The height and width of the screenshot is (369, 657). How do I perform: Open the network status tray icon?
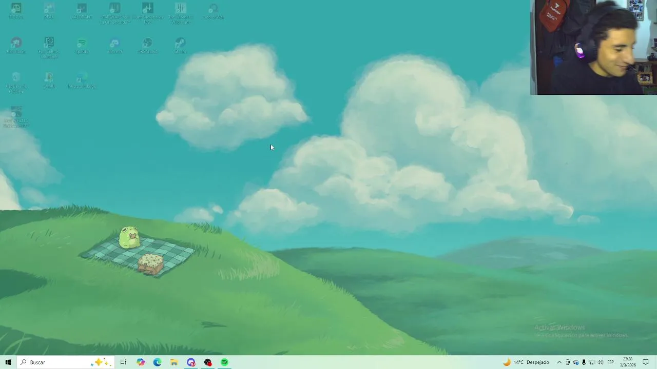pos(592,362)
